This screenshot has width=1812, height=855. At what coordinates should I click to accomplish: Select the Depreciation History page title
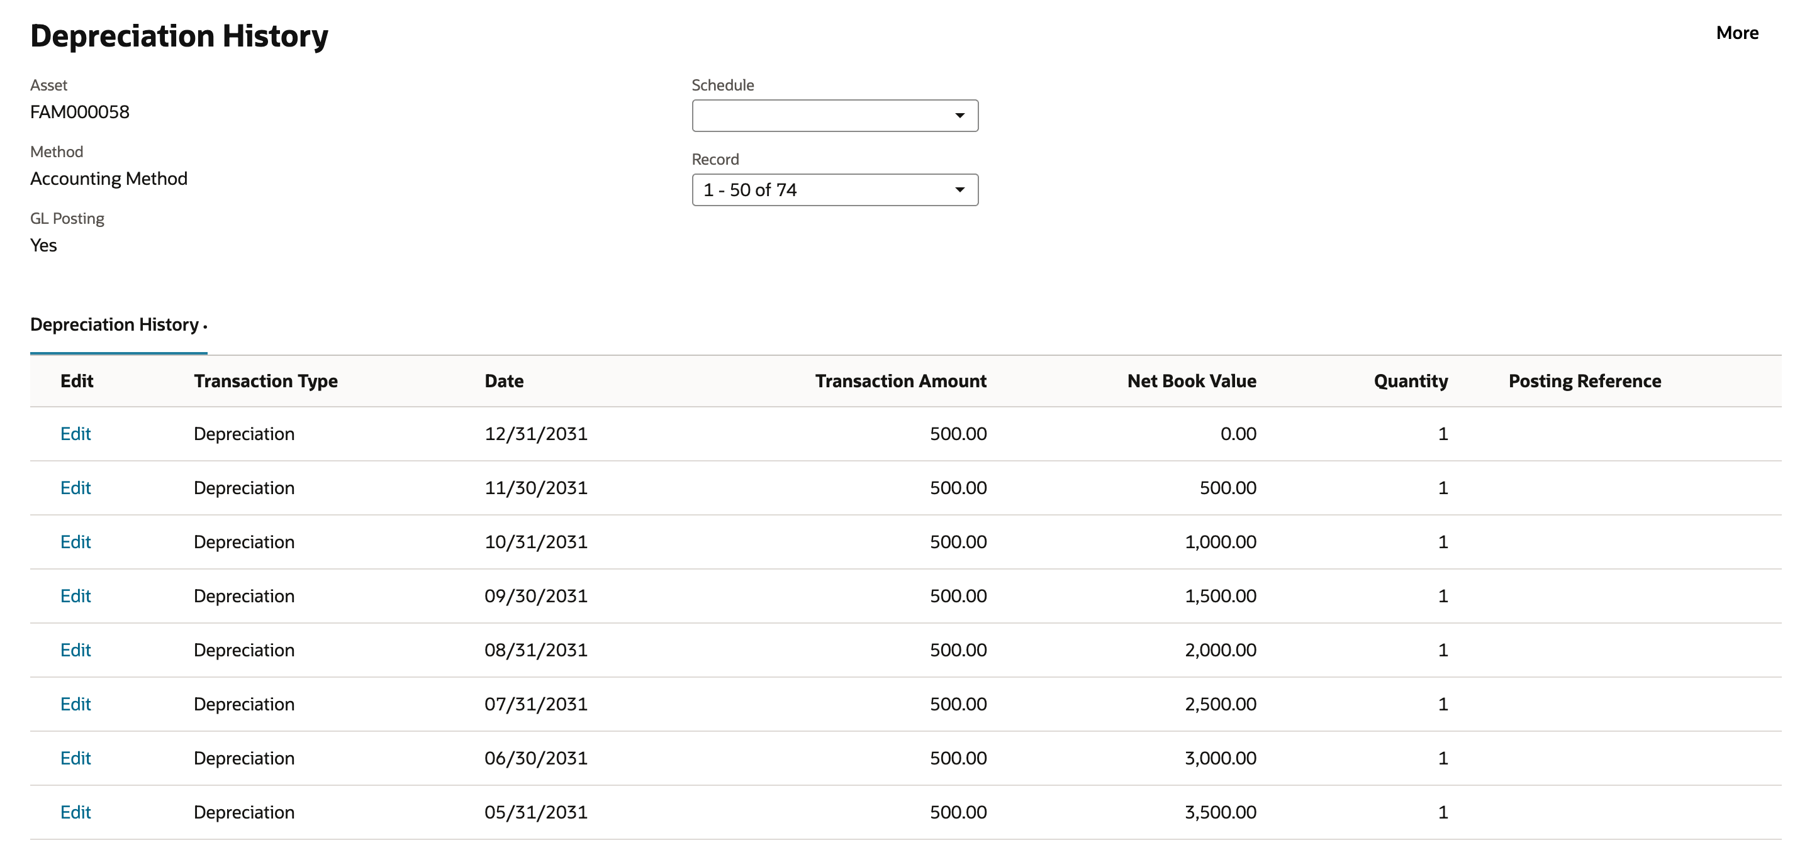(179, 36)
